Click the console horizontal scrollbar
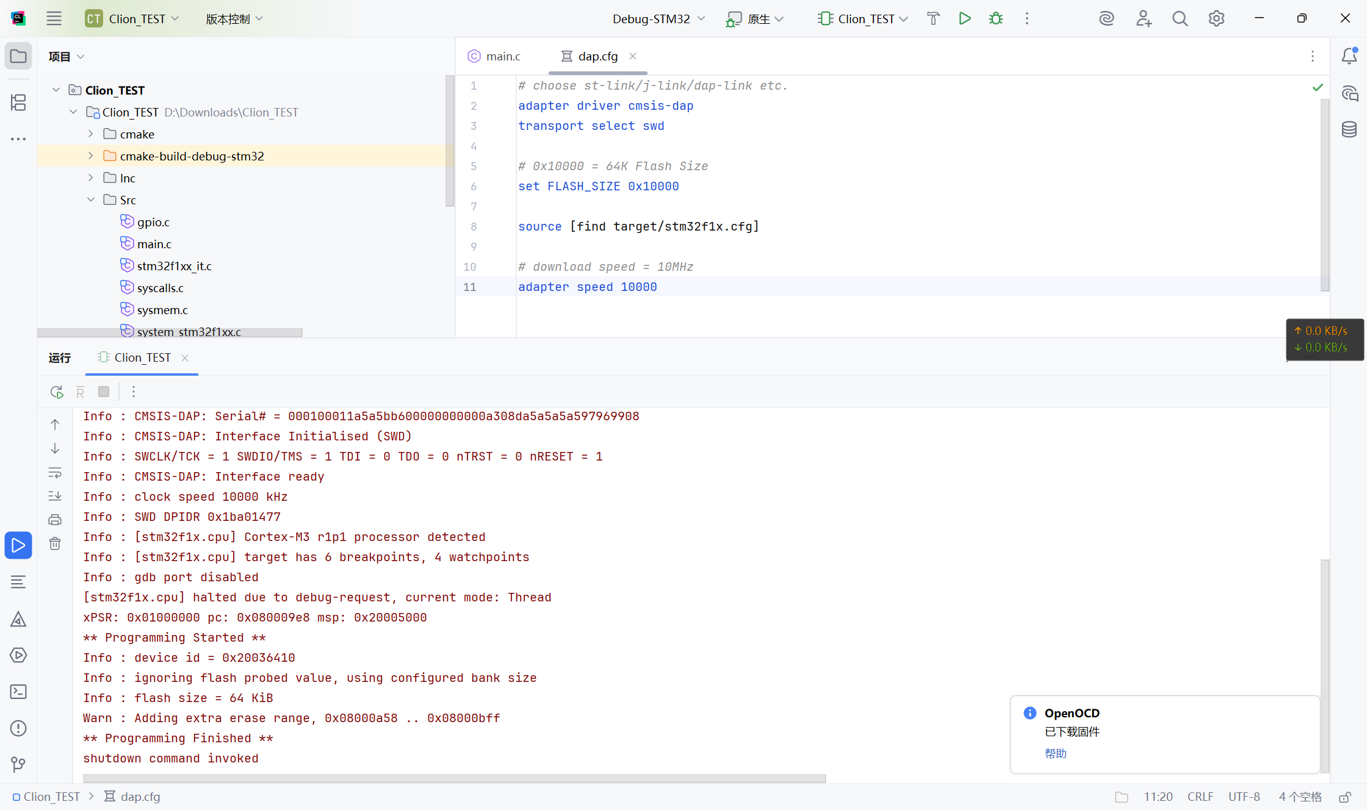Screen dimensions: 1367x810 (x=454, y=778)
